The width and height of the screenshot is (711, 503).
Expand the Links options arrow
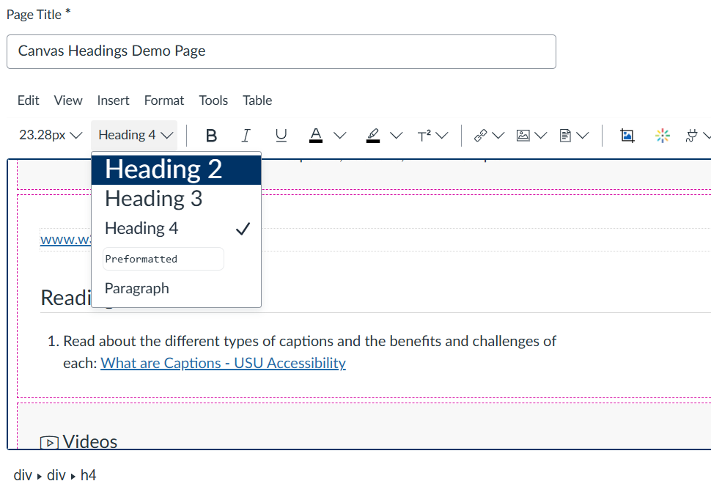pyautogui.click(x=498, y=135)
